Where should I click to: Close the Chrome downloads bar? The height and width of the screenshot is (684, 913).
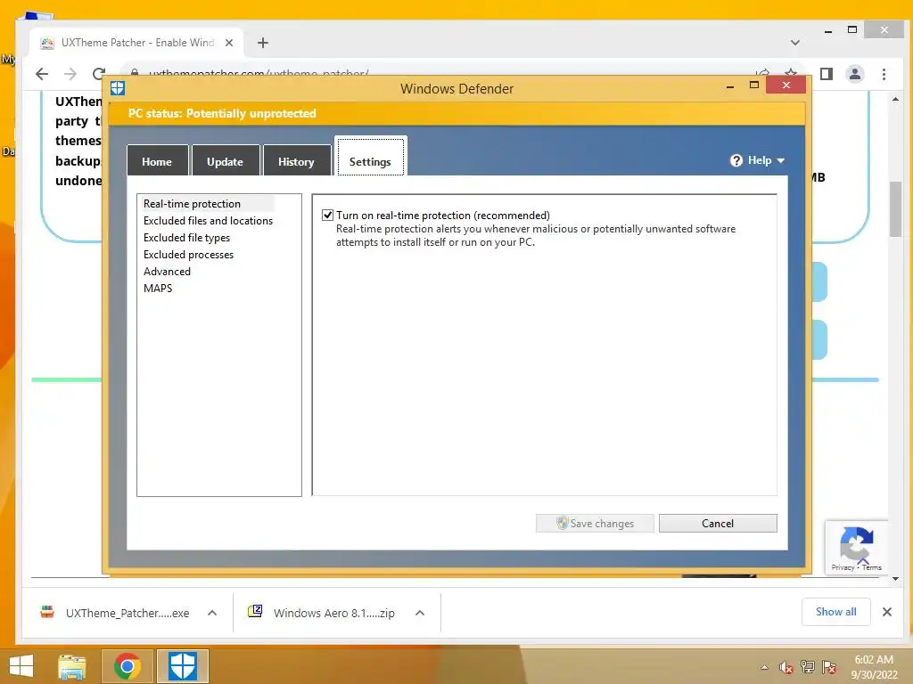887,611
